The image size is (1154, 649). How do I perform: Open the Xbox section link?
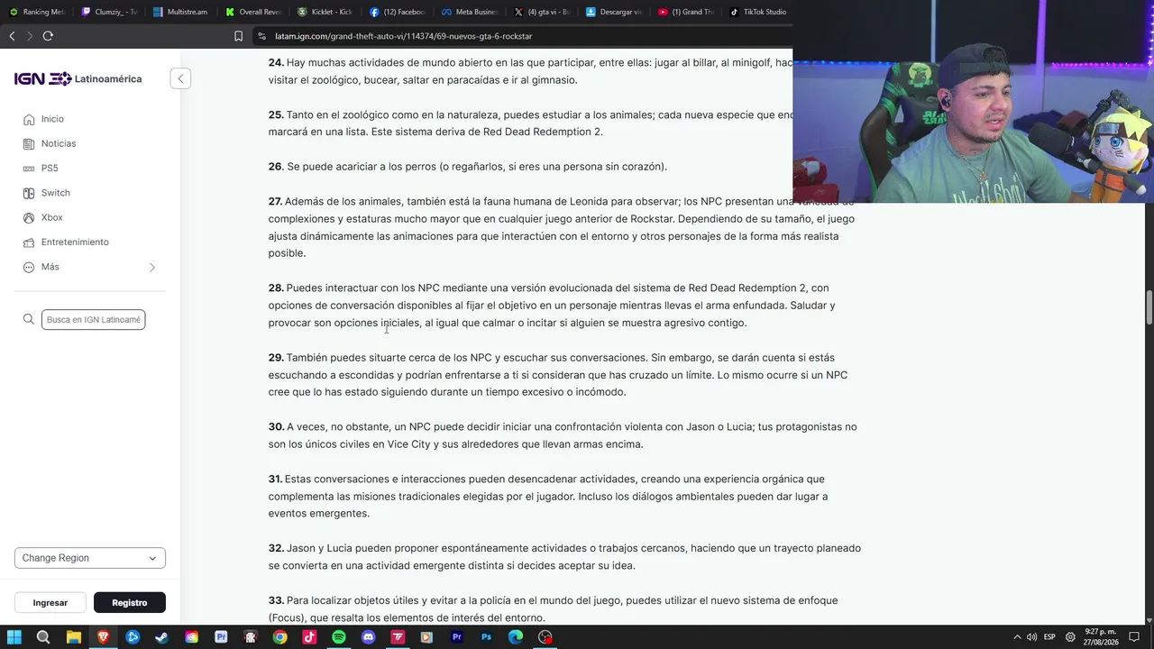pos(52,218)
